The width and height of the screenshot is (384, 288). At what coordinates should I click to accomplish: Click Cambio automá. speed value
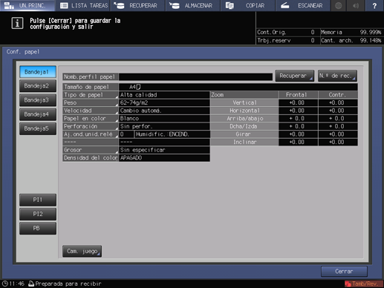[164, 111]
